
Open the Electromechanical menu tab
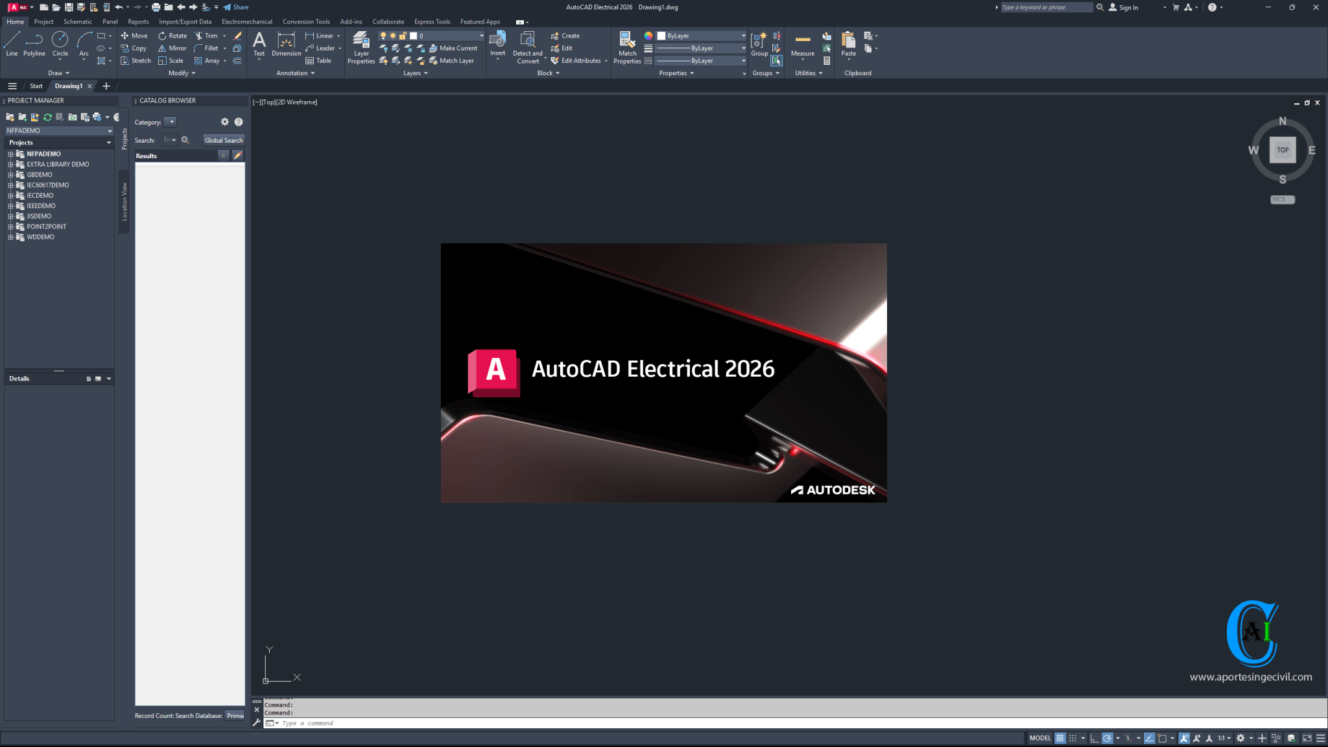246,21
